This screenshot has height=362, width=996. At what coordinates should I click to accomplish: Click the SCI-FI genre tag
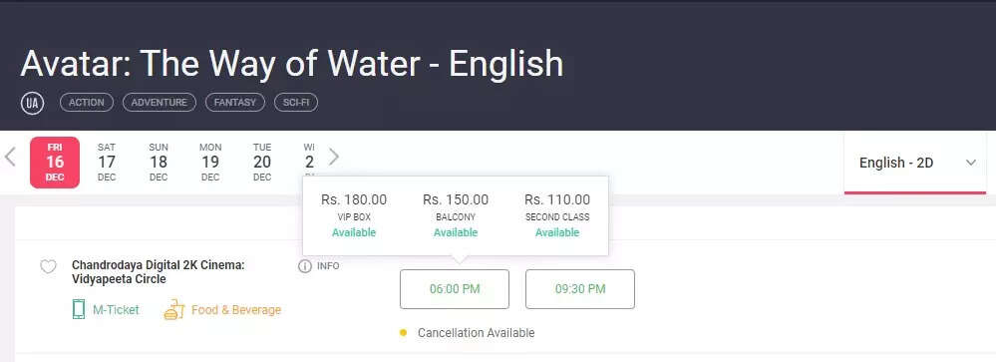[x=296, y=103]
